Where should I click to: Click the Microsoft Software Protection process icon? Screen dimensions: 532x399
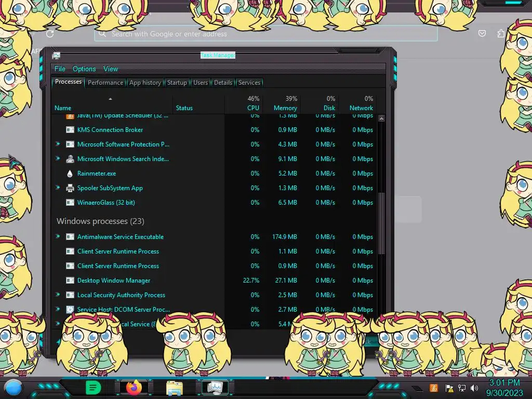click(x=70, y=144)
